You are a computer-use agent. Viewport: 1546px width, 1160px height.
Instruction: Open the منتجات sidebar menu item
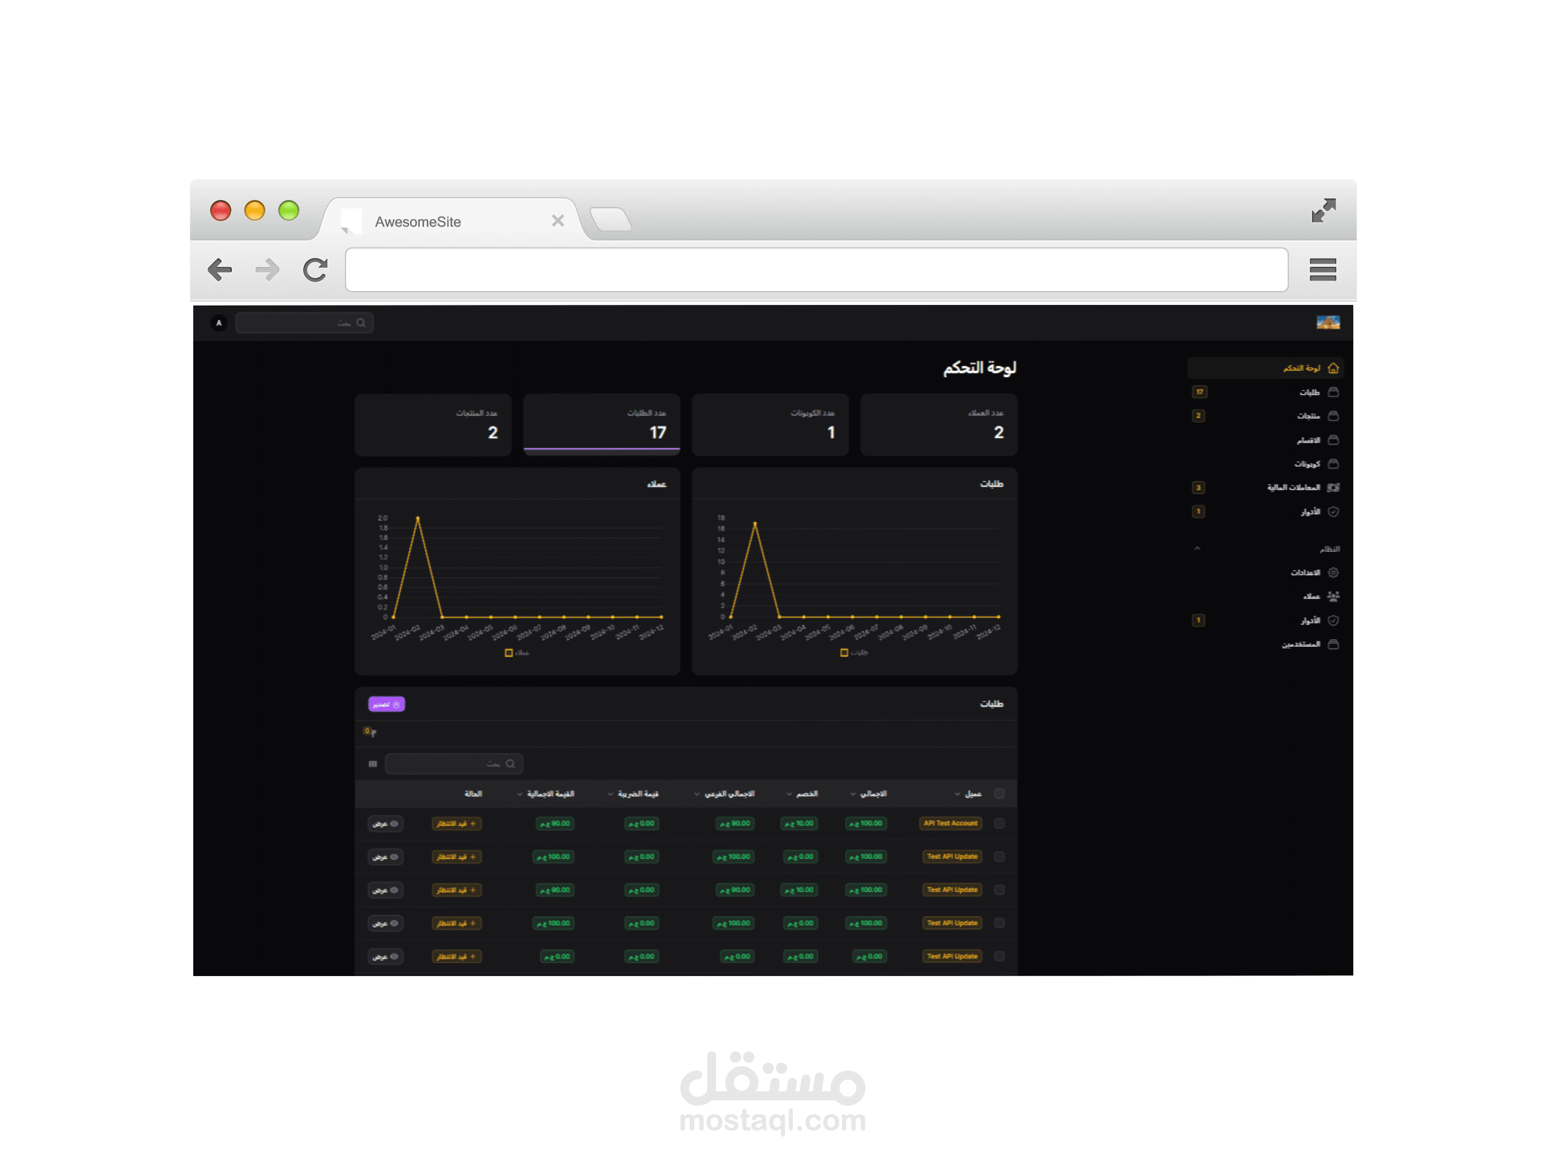(1307, 416)
